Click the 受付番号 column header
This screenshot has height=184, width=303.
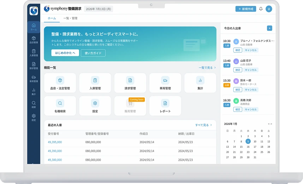click(54, 134)
